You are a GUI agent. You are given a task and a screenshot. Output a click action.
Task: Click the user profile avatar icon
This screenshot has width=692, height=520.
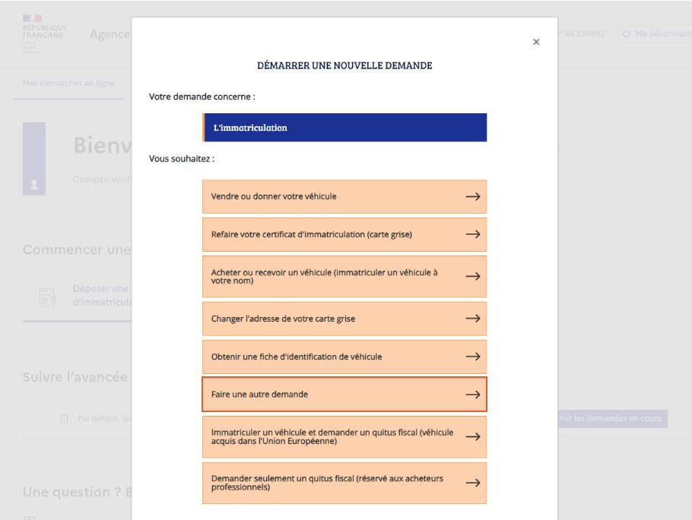point(34,183)
